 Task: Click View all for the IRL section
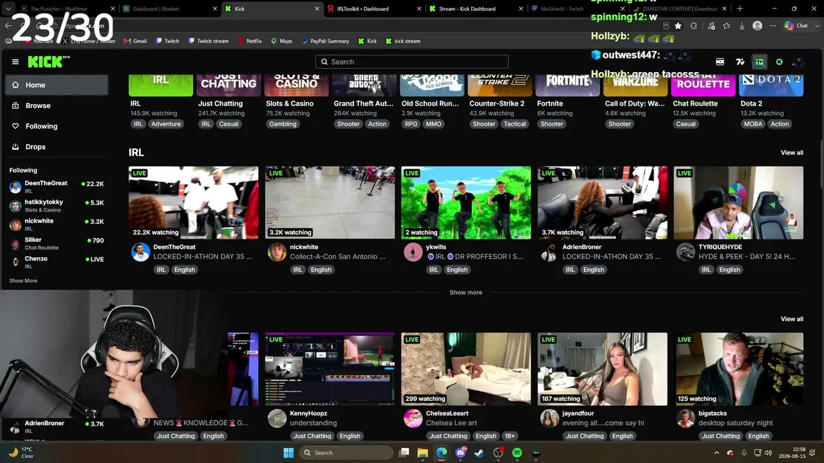pos(792,153)
